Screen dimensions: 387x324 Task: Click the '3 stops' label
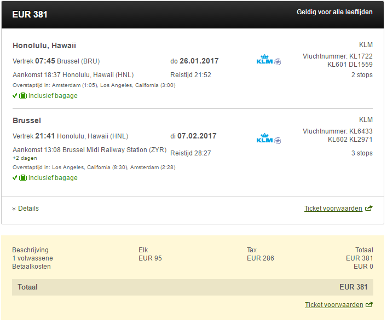pyautogui.click(x=362, y=153)
